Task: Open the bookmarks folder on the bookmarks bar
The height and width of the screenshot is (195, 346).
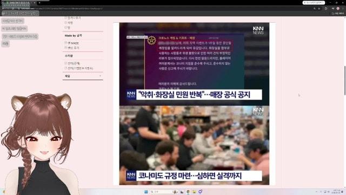Action: tap(338, 13)
